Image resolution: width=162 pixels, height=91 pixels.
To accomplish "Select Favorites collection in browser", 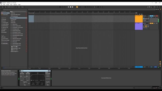I will click(5, 13).
